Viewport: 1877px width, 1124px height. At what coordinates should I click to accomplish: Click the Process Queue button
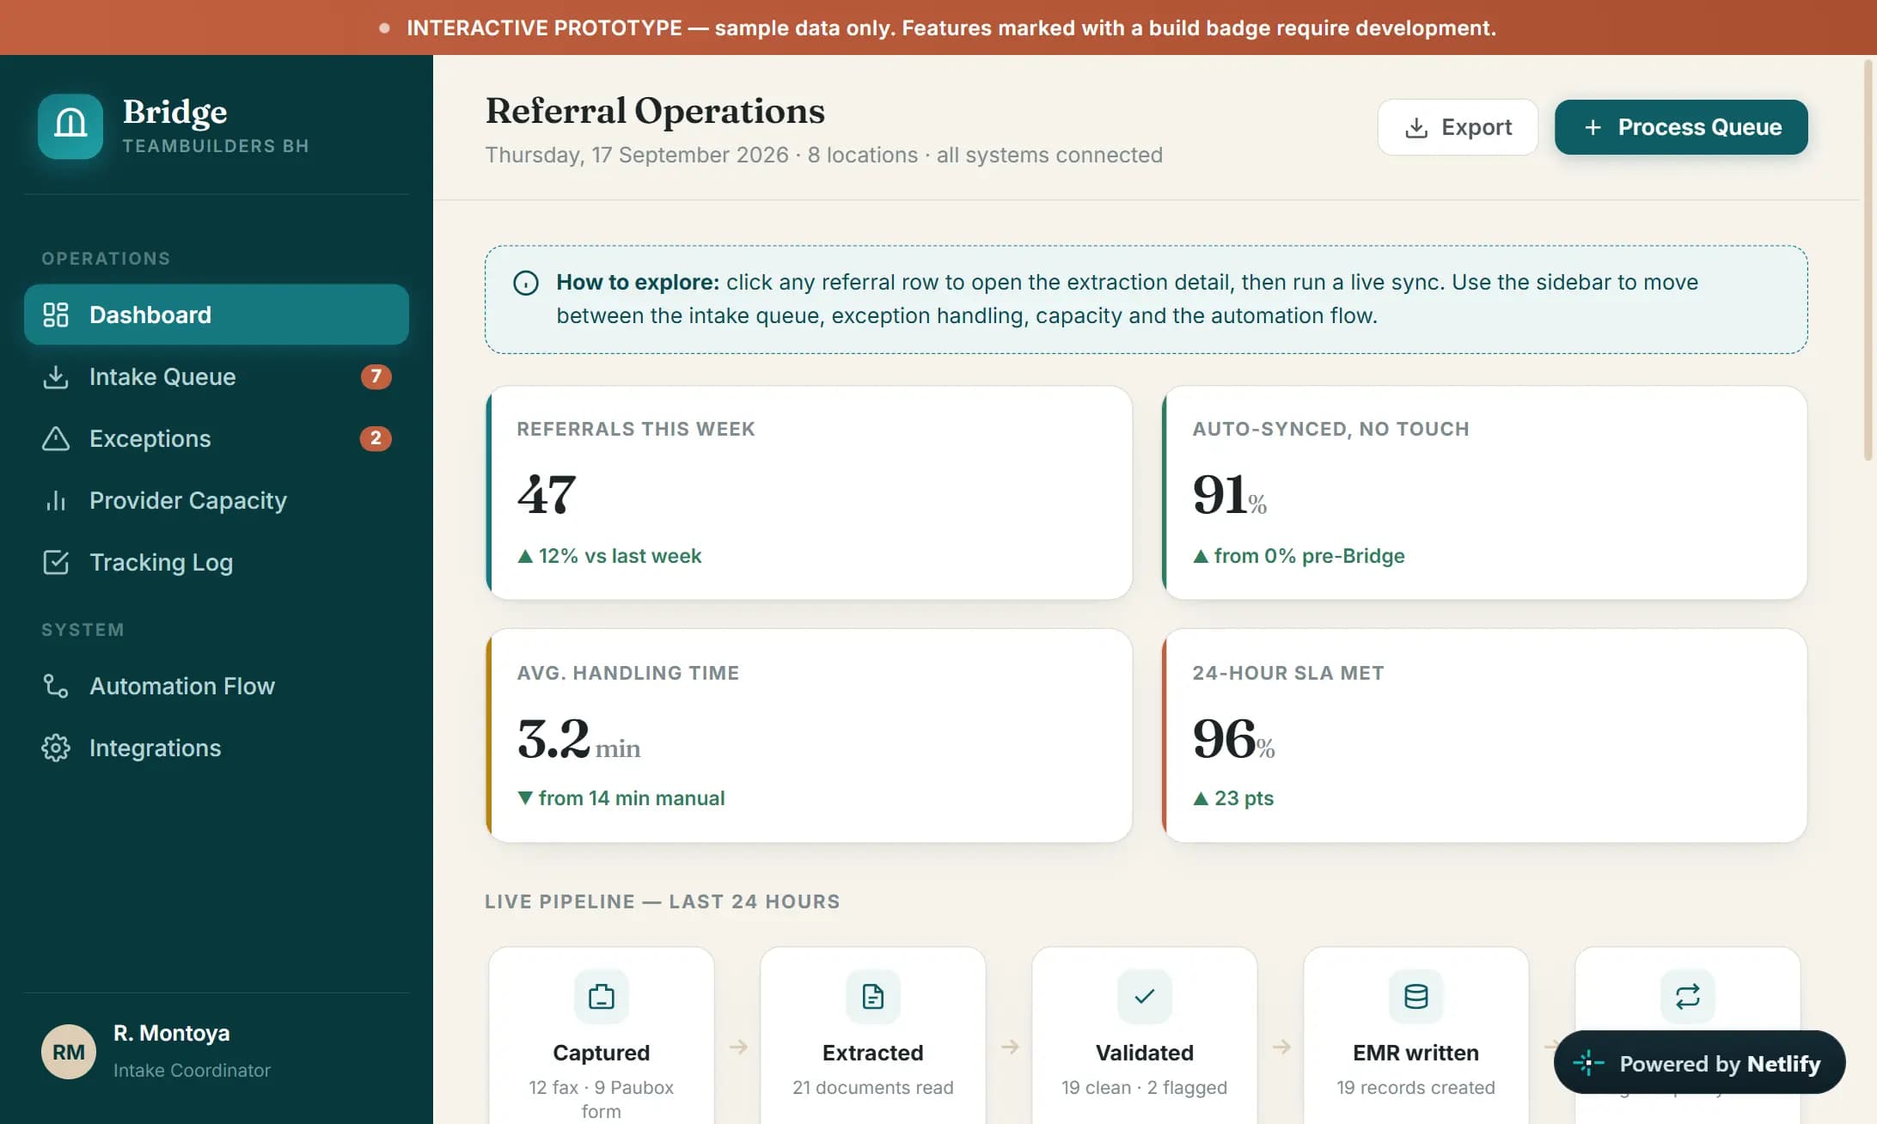click(x=1681, y=127)
